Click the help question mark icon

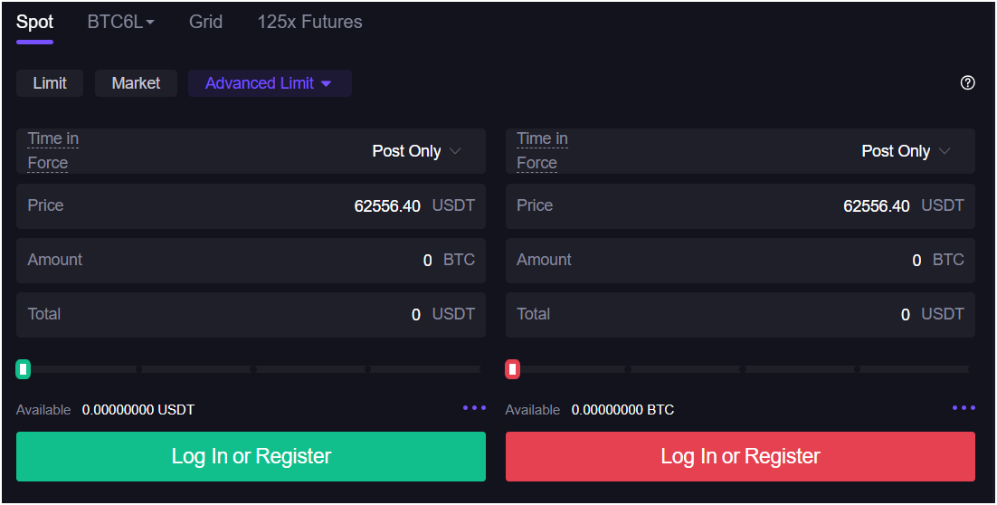click(967, 83)
